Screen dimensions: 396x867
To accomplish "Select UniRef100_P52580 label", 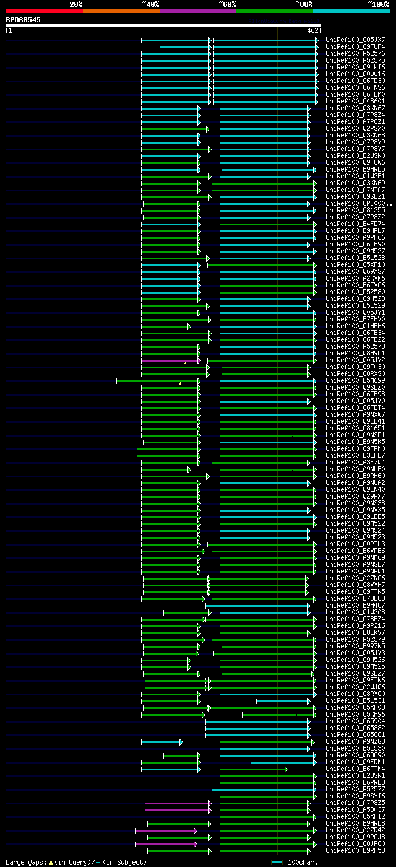I will click(x=355, y=292).
